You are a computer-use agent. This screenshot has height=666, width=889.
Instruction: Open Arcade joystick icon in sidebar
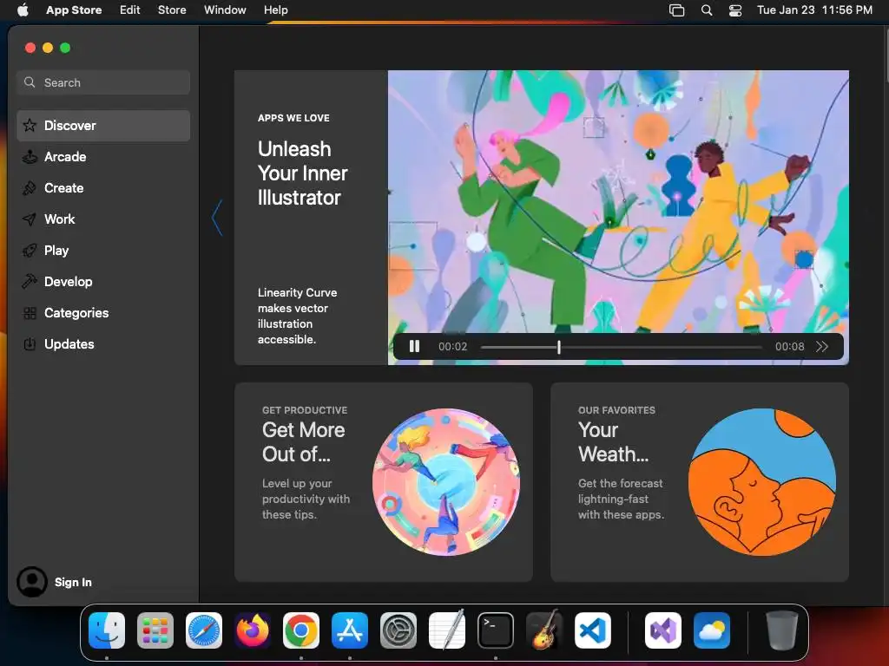tap(30, 157)
